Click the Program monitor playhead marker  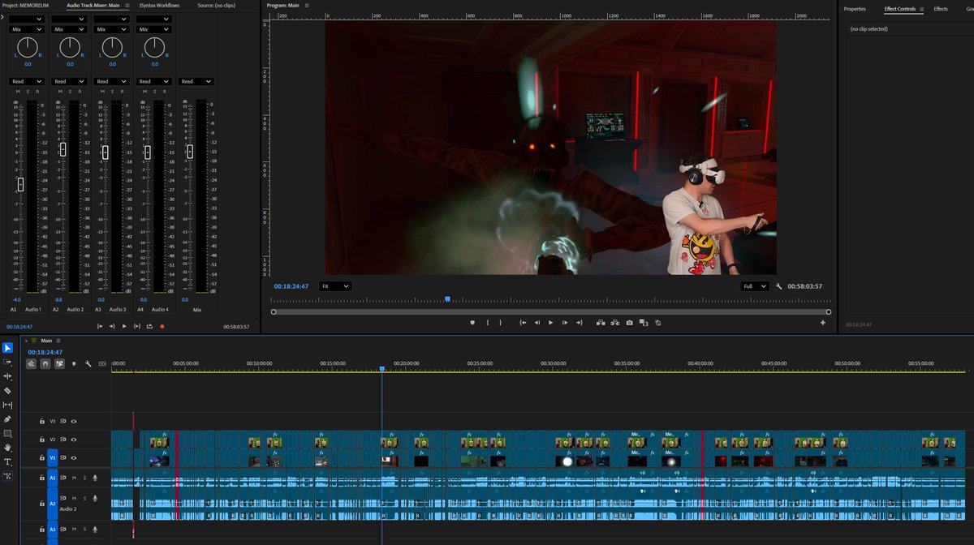447,299
